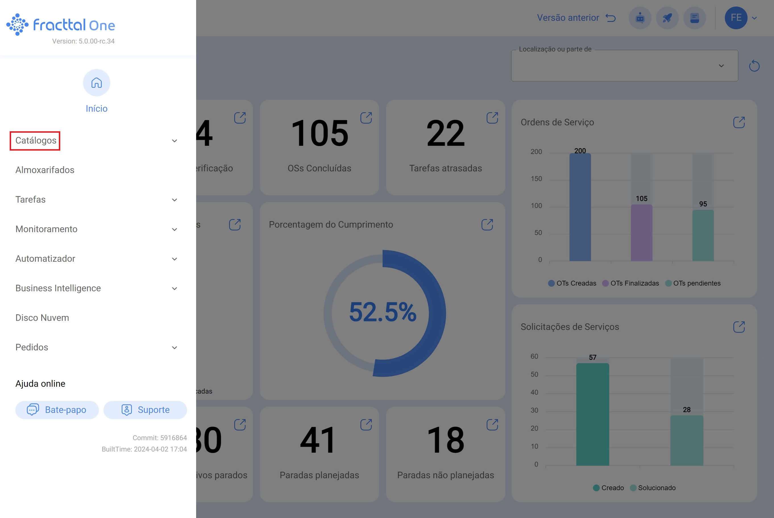Select Disco Nuvem in sidebar

42,317
